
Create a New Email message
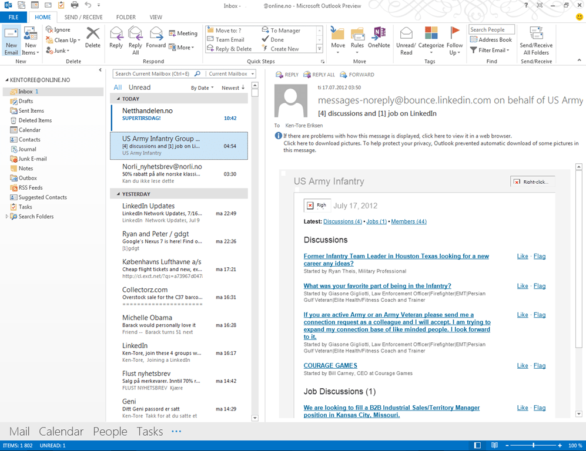pos(11,41)
